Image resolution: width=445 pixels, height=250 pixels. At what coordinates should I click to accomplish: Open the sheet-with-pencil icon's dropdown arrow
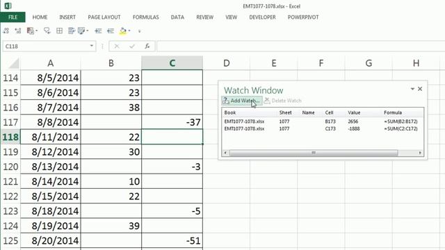88,31
